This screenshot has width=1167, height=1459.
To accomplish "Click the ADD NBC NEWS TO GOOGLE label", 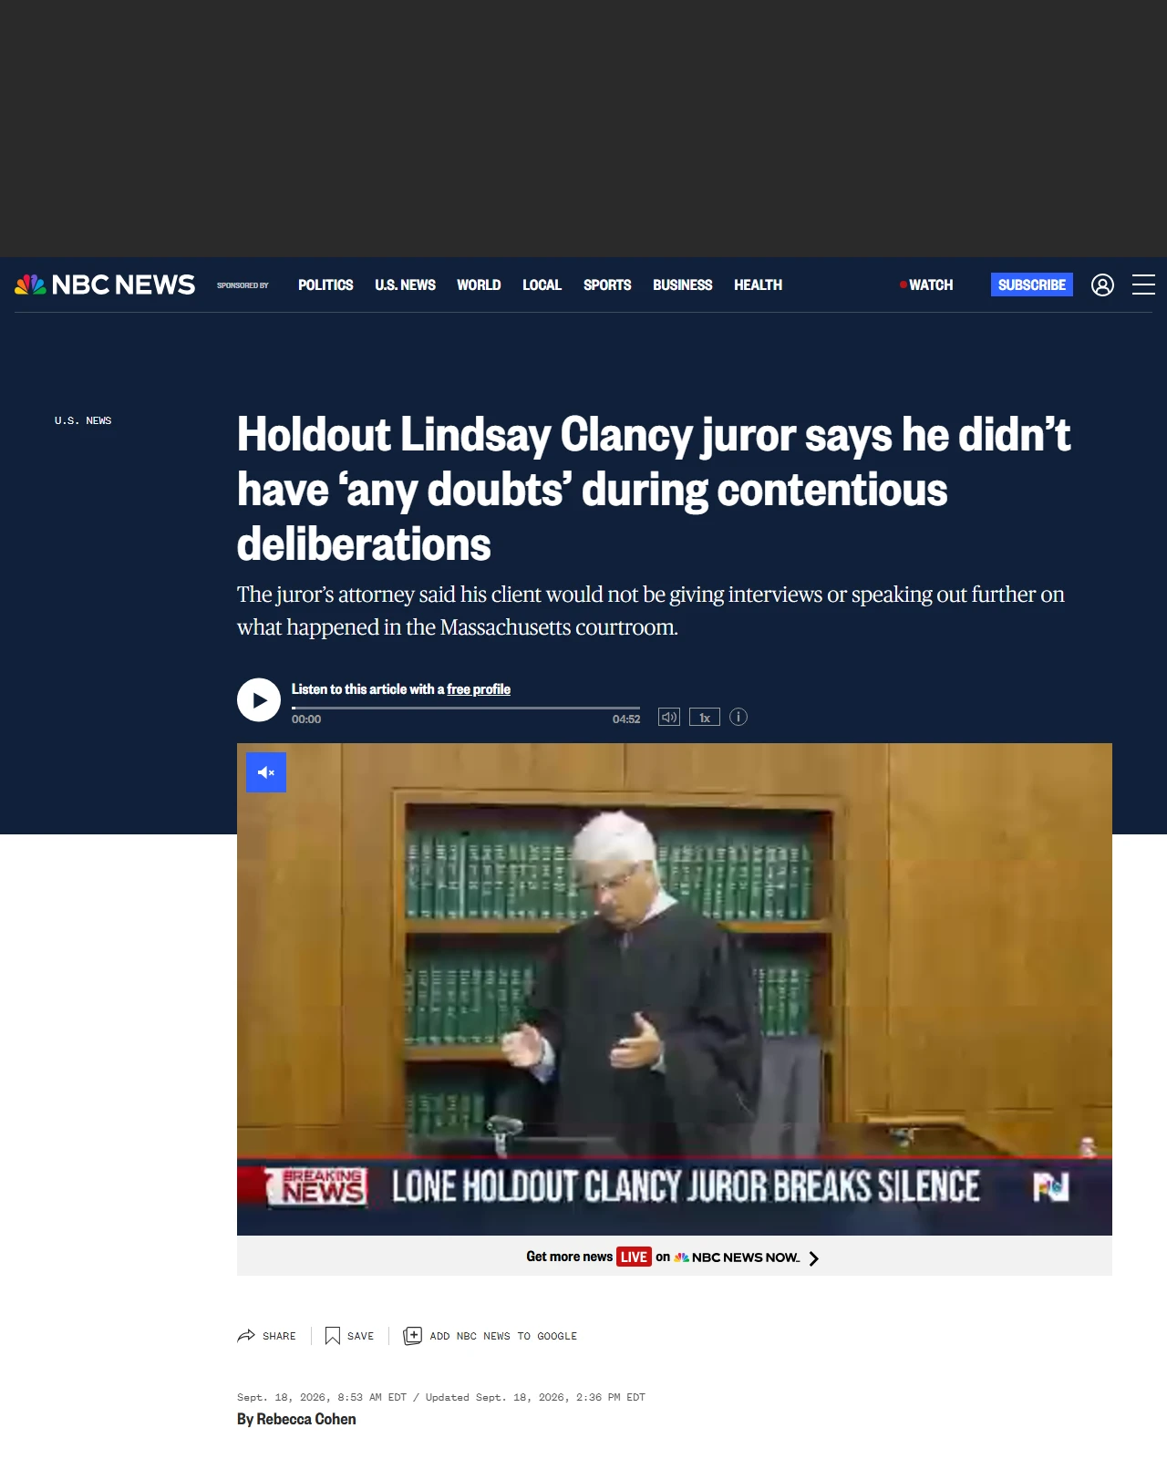I will (x=503, y=1336).
